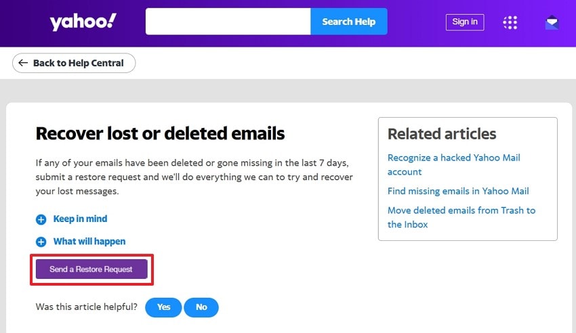576x333 pixels.
Task: Open Find missing emails in Yahoo Mail link
Action: coord(458,191)
